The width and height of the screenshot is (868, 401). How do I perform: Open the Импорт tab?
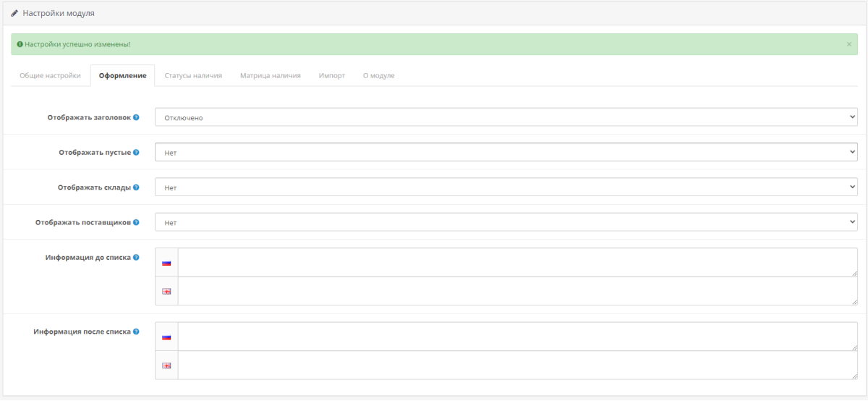click(332, 75)
